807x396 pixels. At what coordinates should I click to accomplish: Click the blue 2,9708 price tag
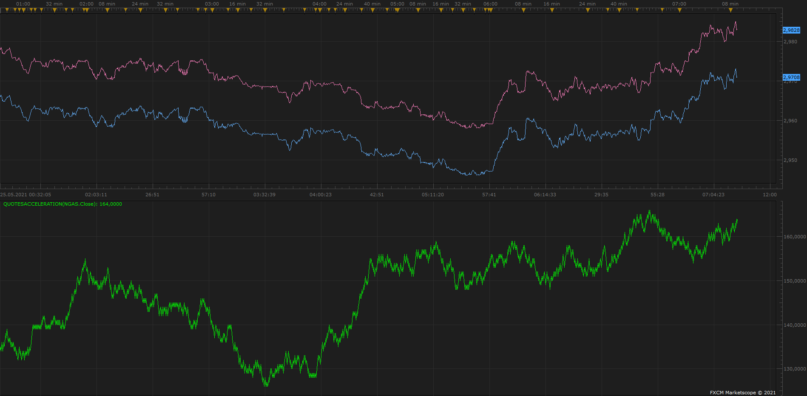[791, 77]
